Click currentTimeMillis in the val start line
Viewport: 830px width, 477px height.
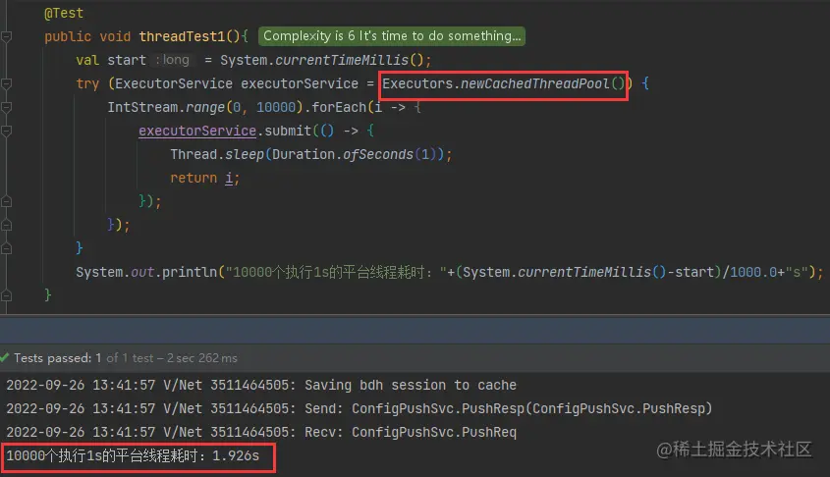click(x=342, y=60)
